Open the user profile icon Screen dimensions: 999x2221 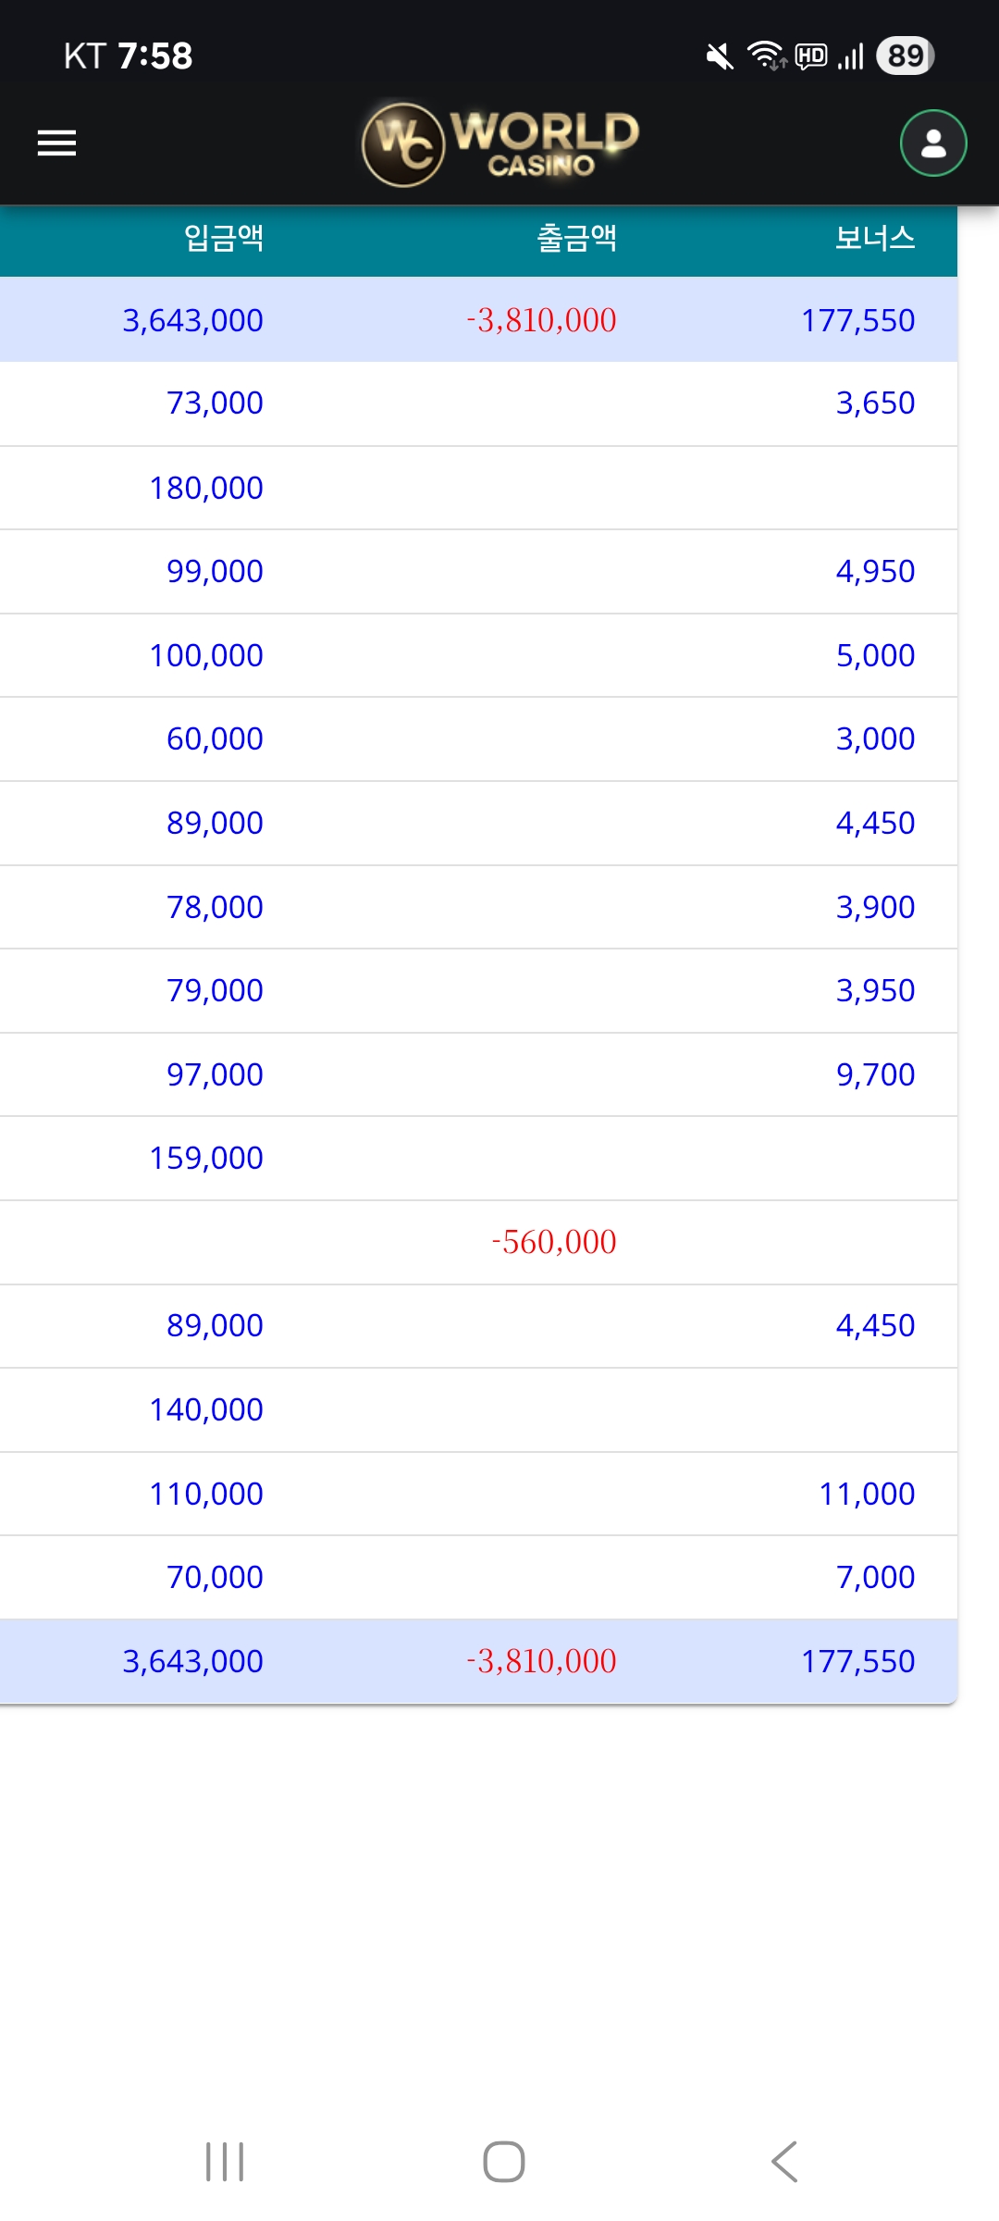click(x=933, y=143)
